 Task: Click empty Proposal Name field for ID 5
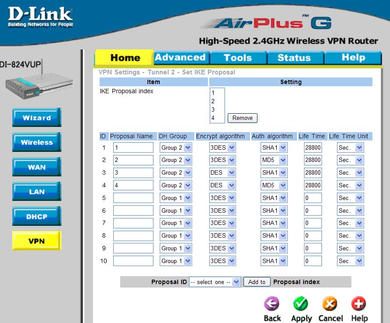tap(133, 198)
